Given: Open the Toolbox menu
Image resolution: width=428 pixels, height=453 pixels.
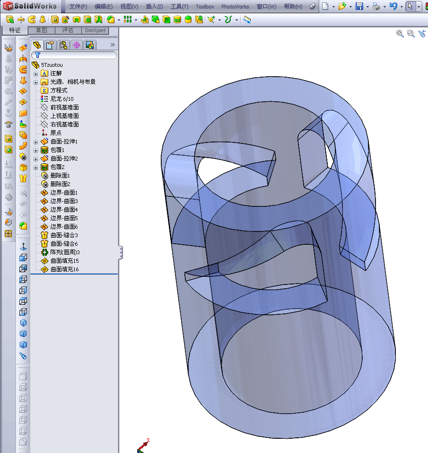Looking at the screenshot, I should pyautogui.click(x=205, y=6).
